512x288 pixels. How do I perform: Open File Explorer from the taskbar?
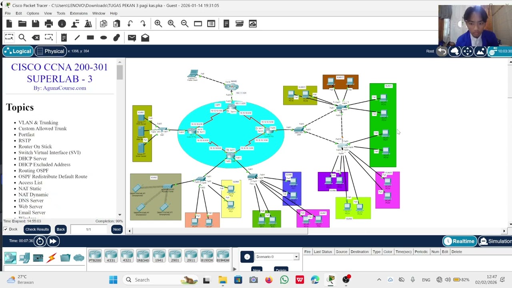pos(222,280)
